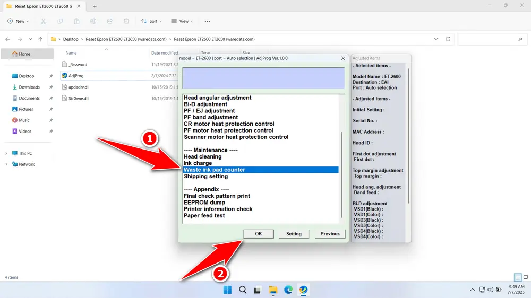Open address bar history dropdown
Viewport: 531px width, 298px height.
coord(436,39)
